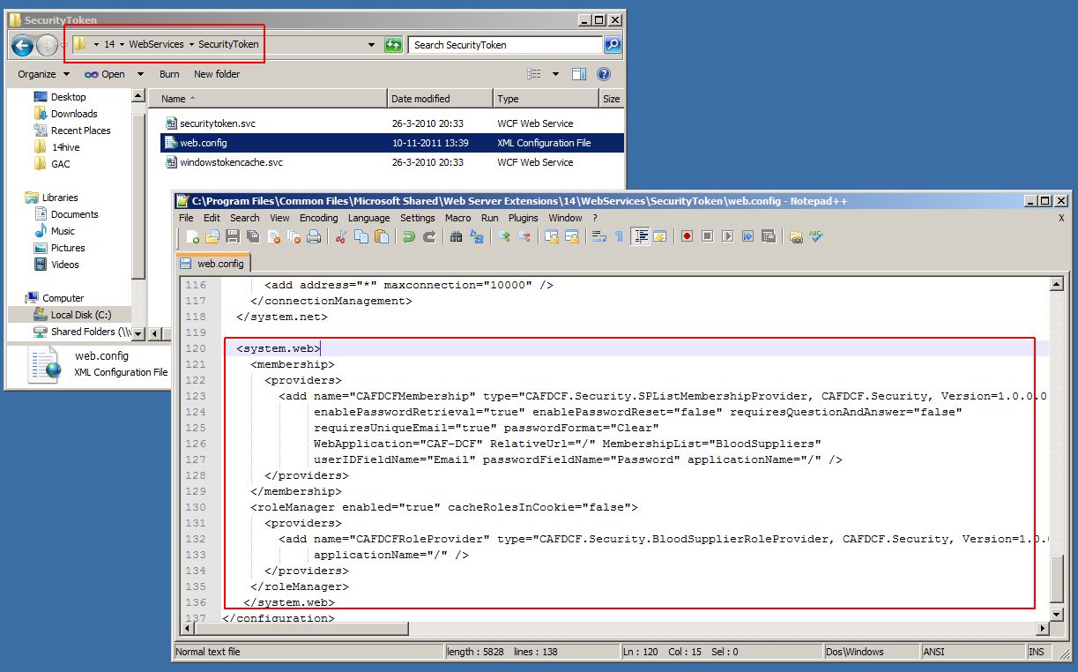
Task: Click the Zoom In toolbar icon
Action: pos(503,236)
